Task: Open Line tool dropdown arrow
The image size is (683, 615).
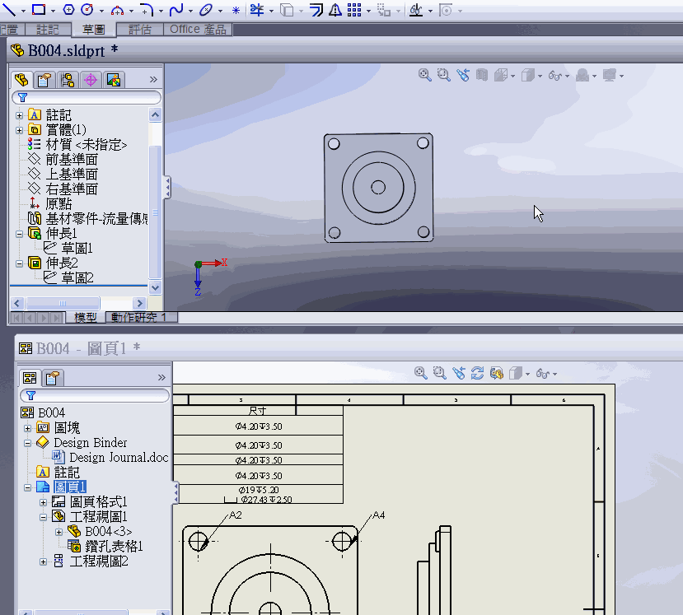Action: pyautogui.click(x=23, y=11)
